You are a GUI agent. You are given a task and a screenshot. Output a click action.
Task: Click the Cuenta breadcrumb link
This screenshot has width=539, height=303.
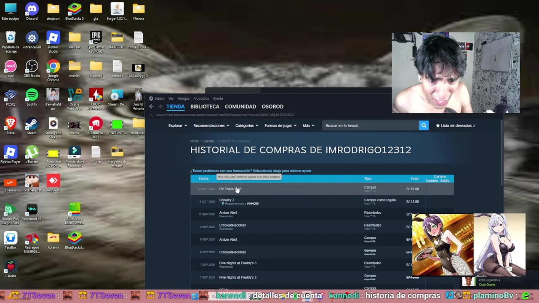coord(208,141)
